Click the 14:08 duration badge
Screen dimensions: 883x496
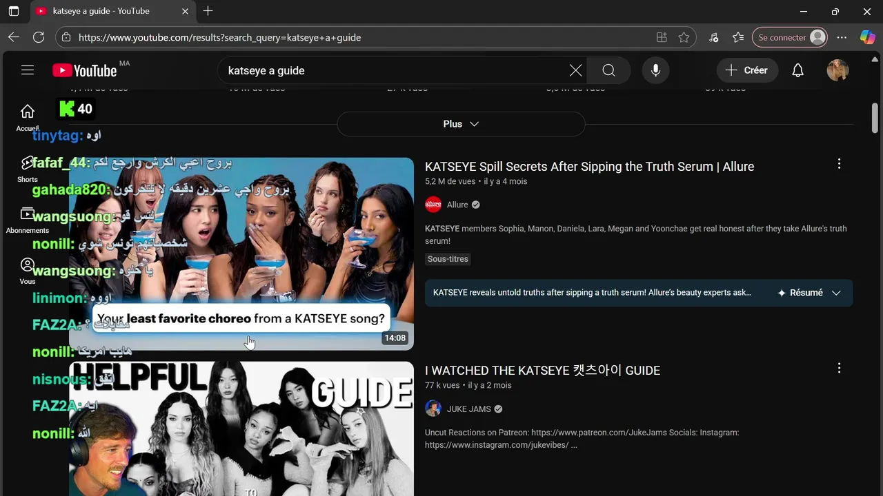(x=395, y=338)
